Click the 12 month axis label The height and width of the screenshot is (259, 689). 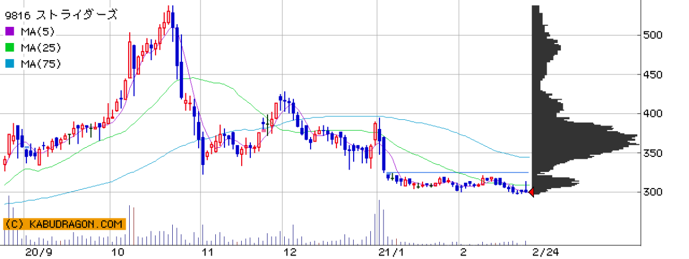[290, 252]
